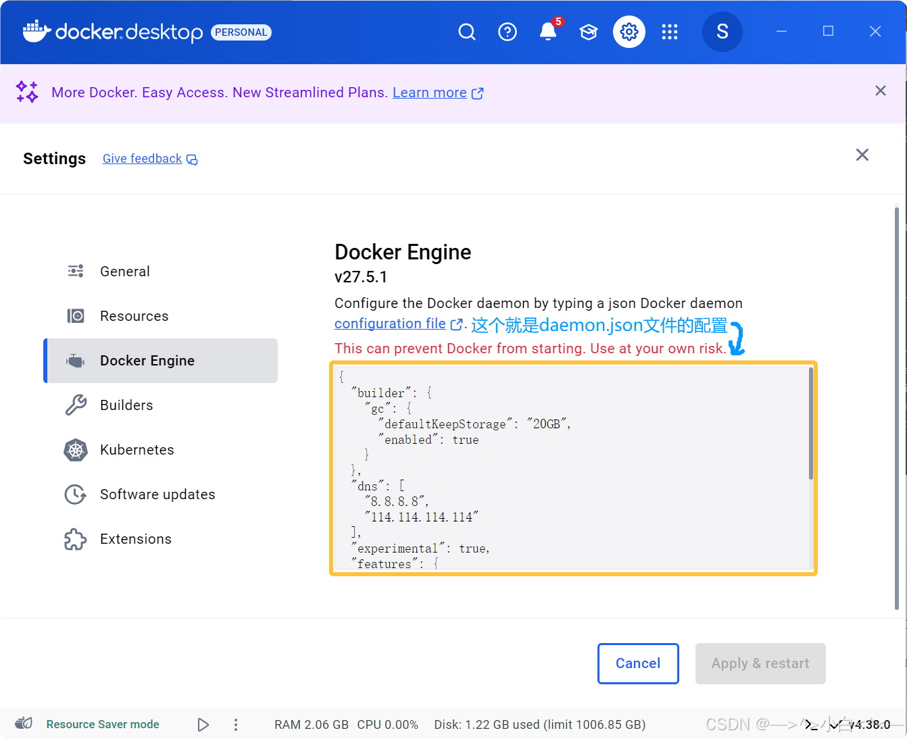Screen dimensions: 907x739
Task: Click the "8.8.8.8" dns entry
Action: pos(397,501)
